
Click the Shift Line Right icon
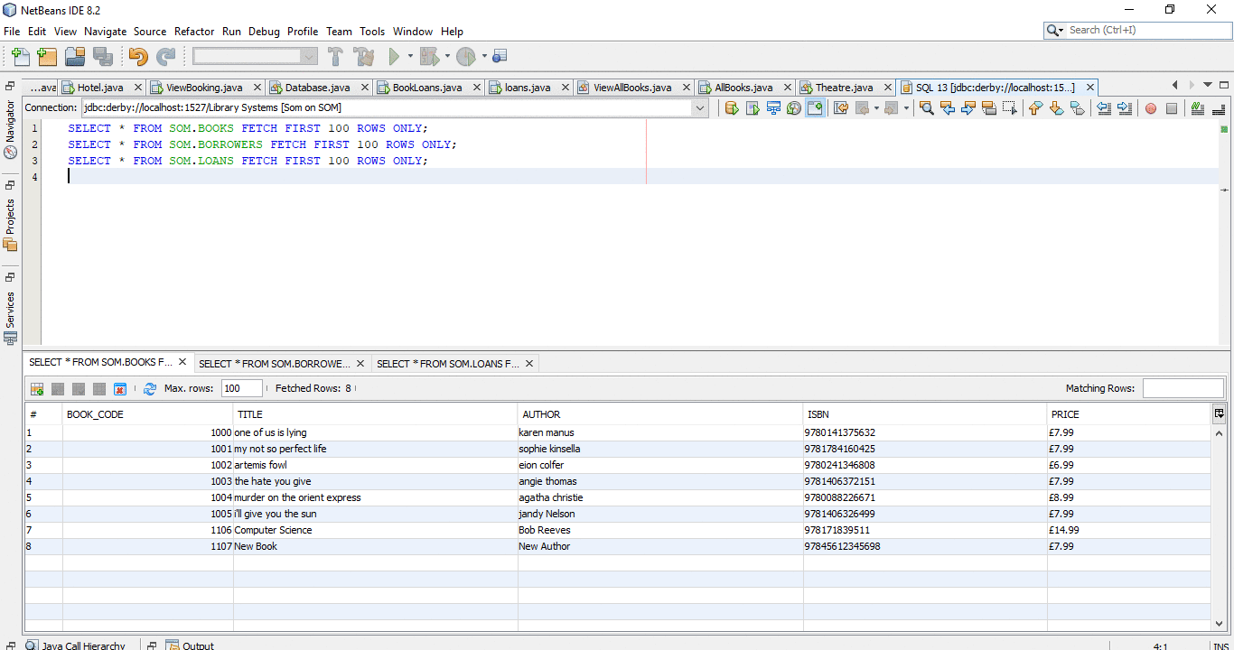(x=1125, y=108)
